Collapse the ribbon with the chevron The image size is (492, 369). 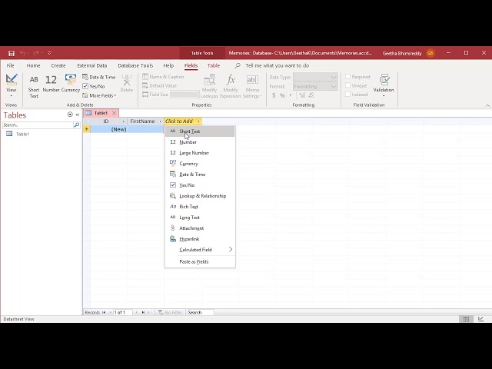click(487, 105)
